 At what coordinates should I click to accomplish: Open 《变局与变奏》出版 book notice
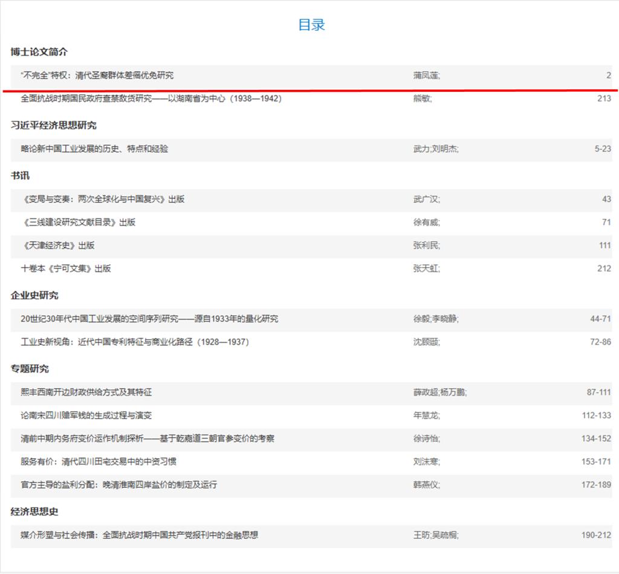click(104, 199)
